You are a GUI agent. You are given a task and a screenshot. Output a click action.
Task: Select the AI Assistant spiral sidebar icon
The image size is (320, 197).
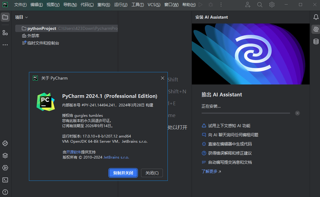(x=316, y=29)
